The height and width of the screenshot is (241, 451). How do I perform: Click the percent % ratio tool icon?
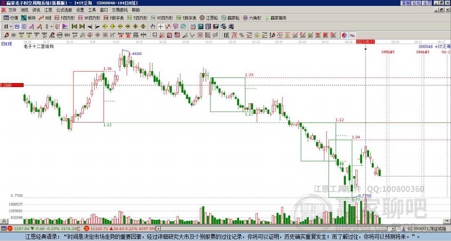pyautogui.click(x=242, y=35)
